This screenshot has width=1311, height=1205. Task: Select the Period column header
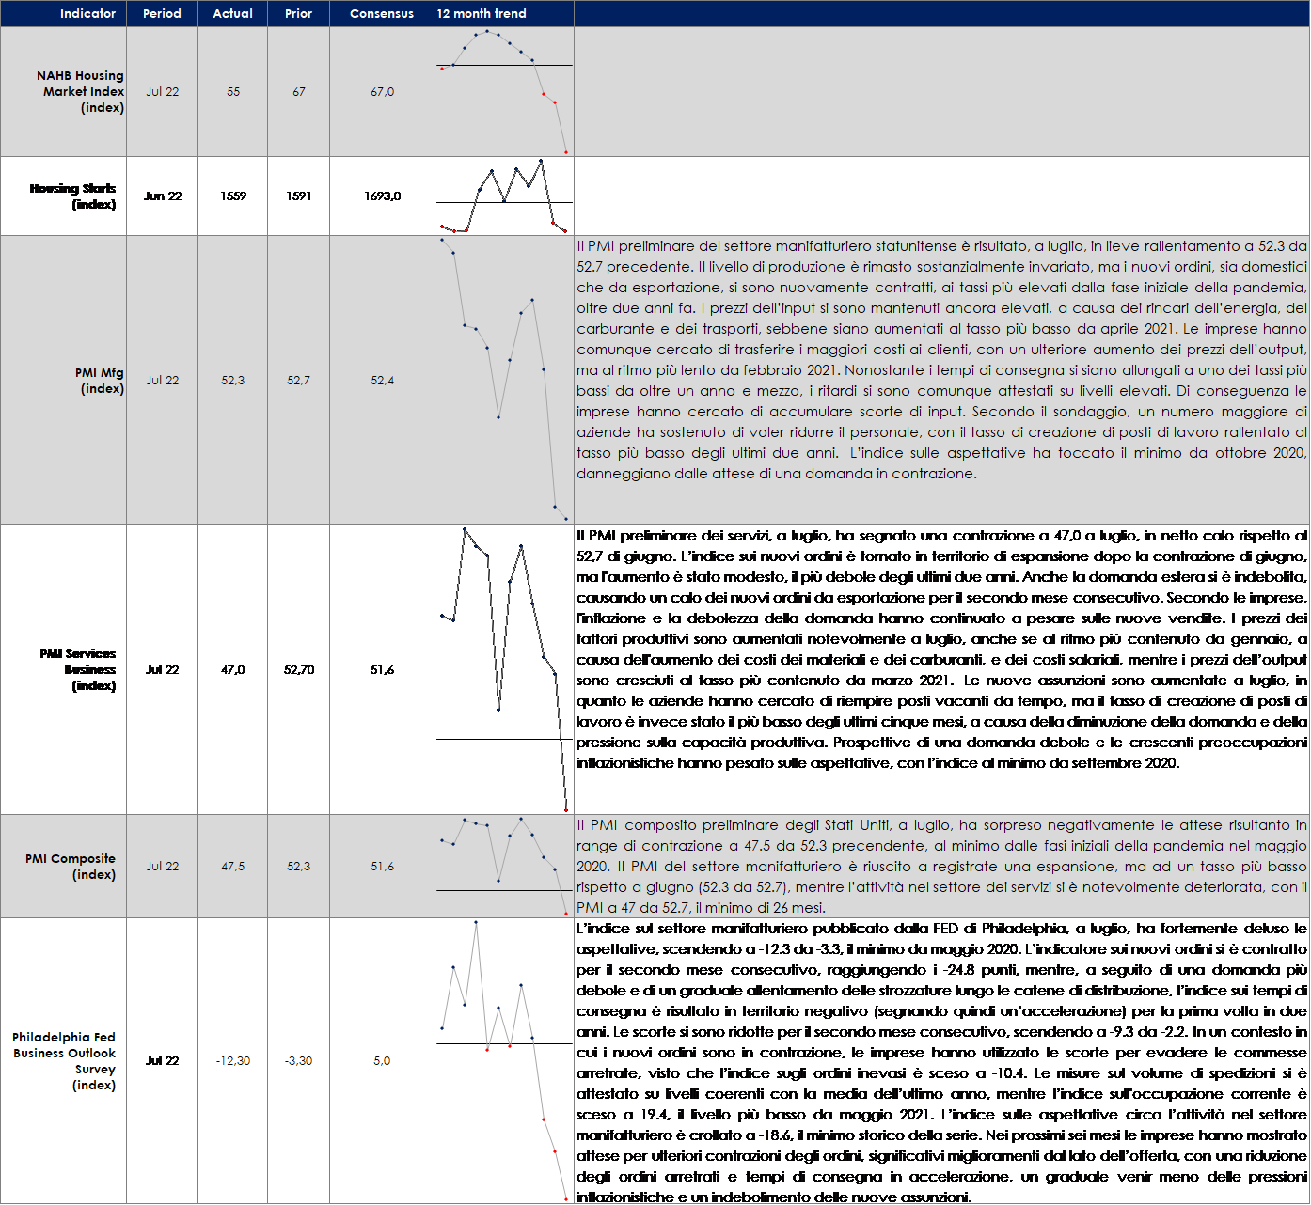tap(162, 13)
